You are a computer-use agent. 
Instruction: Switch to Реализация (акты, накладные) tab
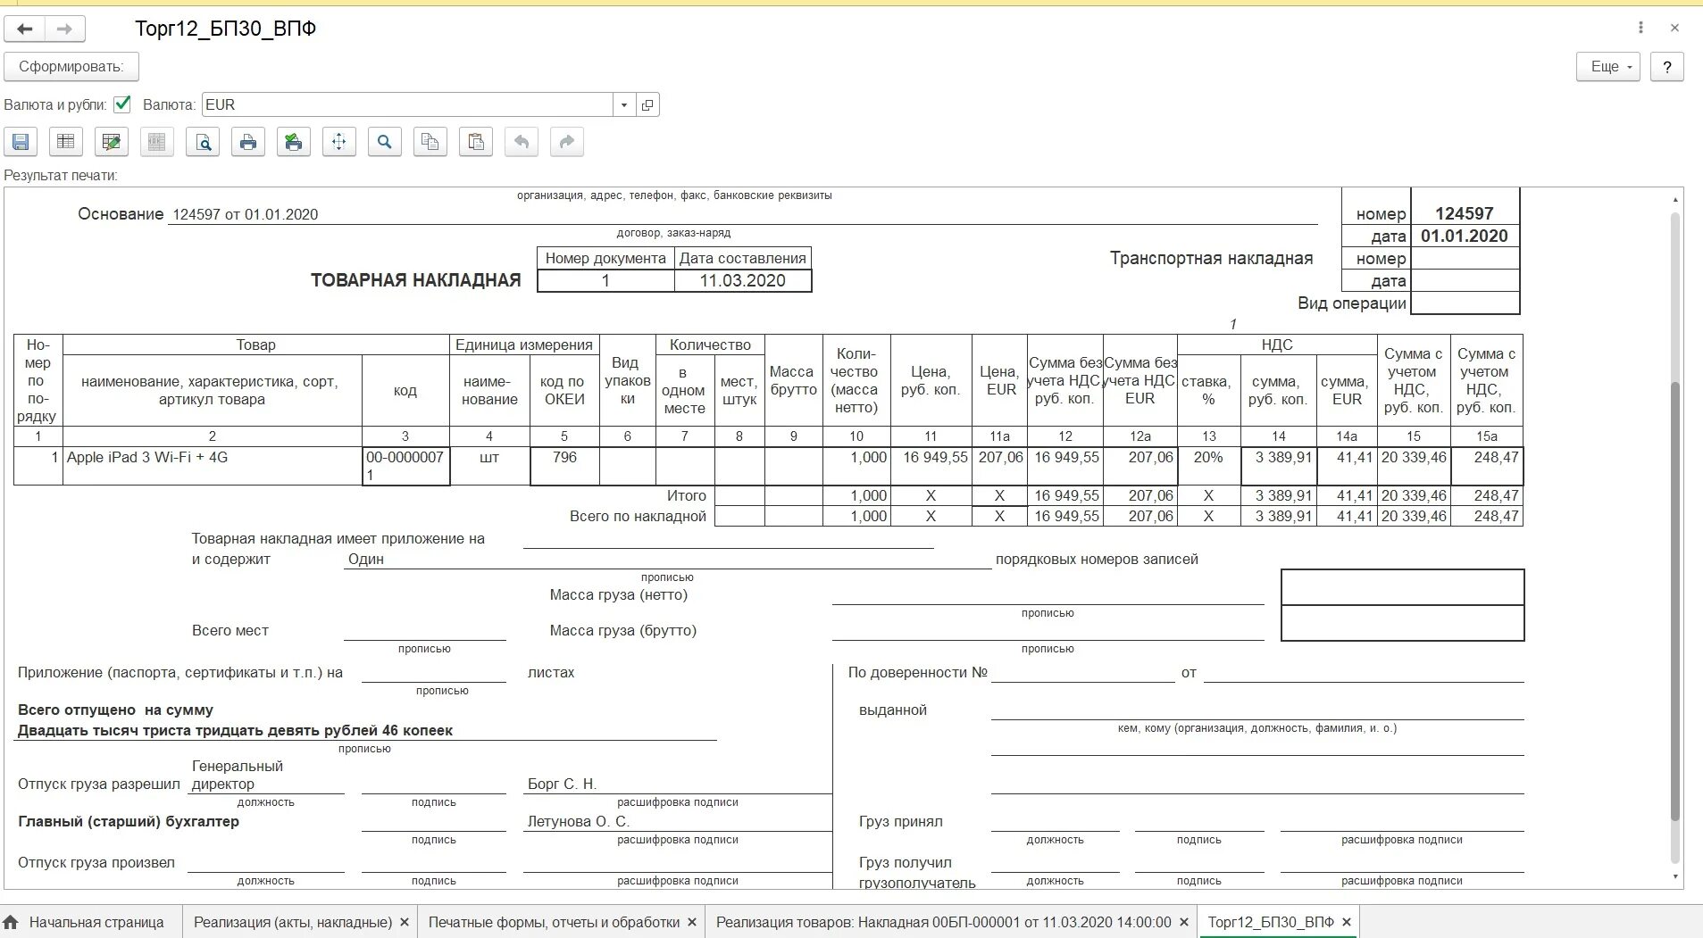pyautogui.click(x=293, y=922)
